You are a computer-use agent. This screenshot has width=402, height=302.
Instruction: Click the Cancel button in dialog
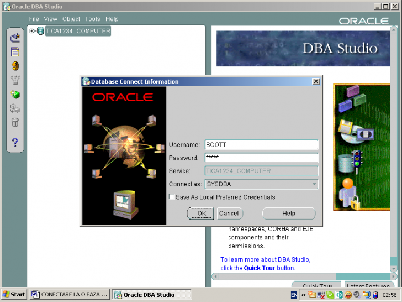[229, 213]
